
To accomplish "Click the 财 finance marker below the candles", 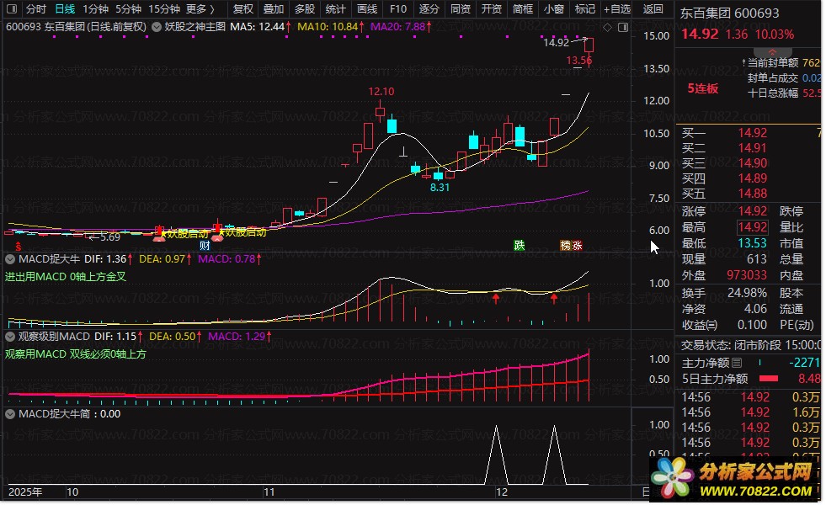I will (x=205, y=245).
